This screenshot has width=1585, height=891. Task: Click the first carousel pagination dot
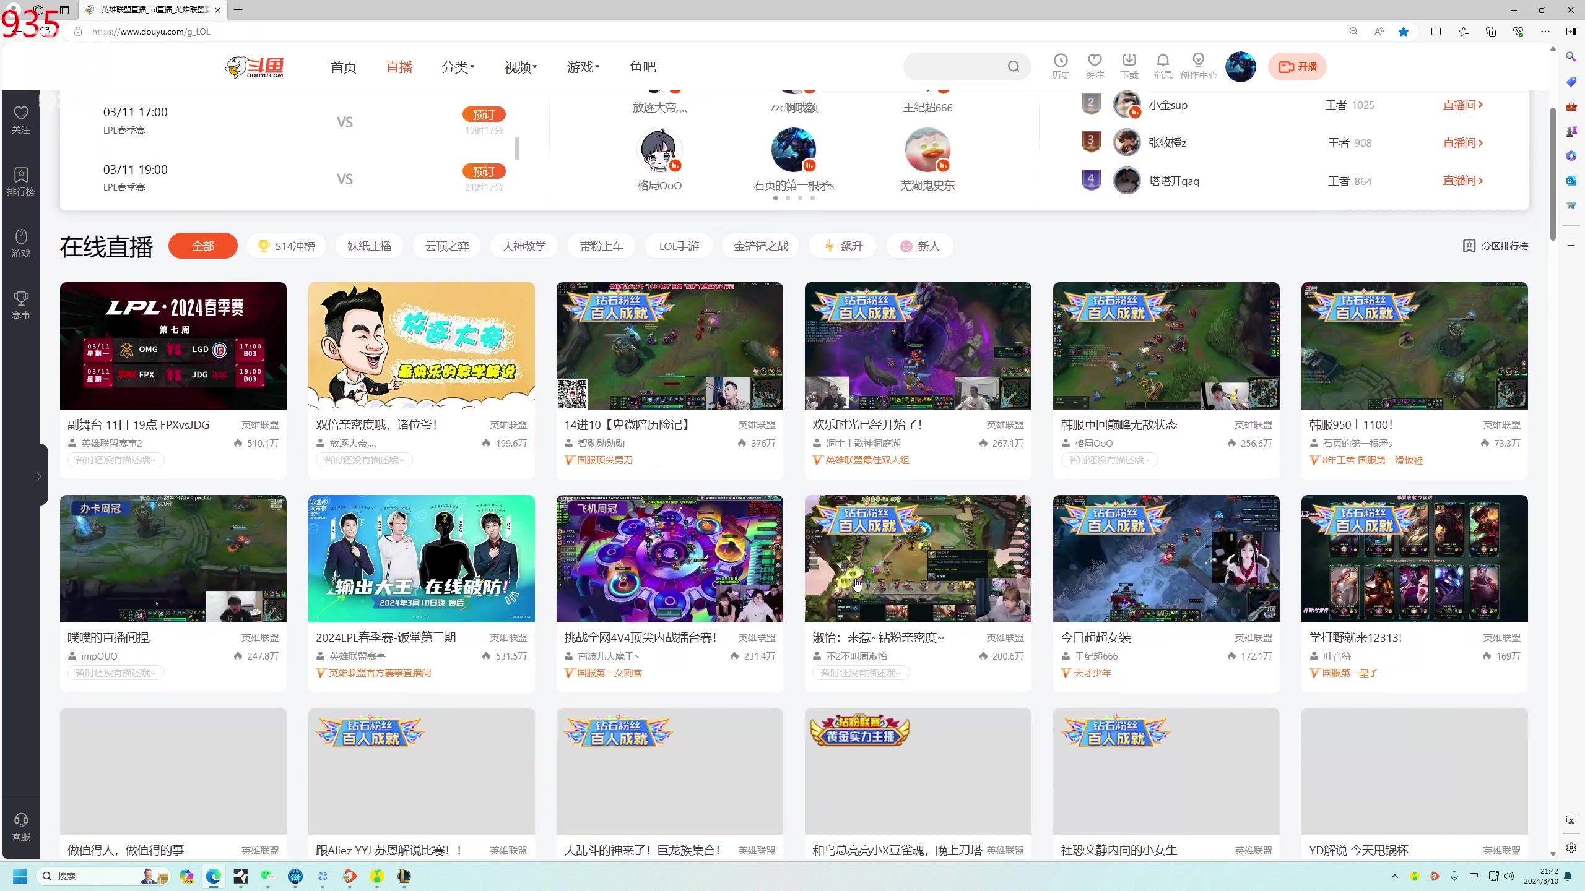tap(775, 198)
